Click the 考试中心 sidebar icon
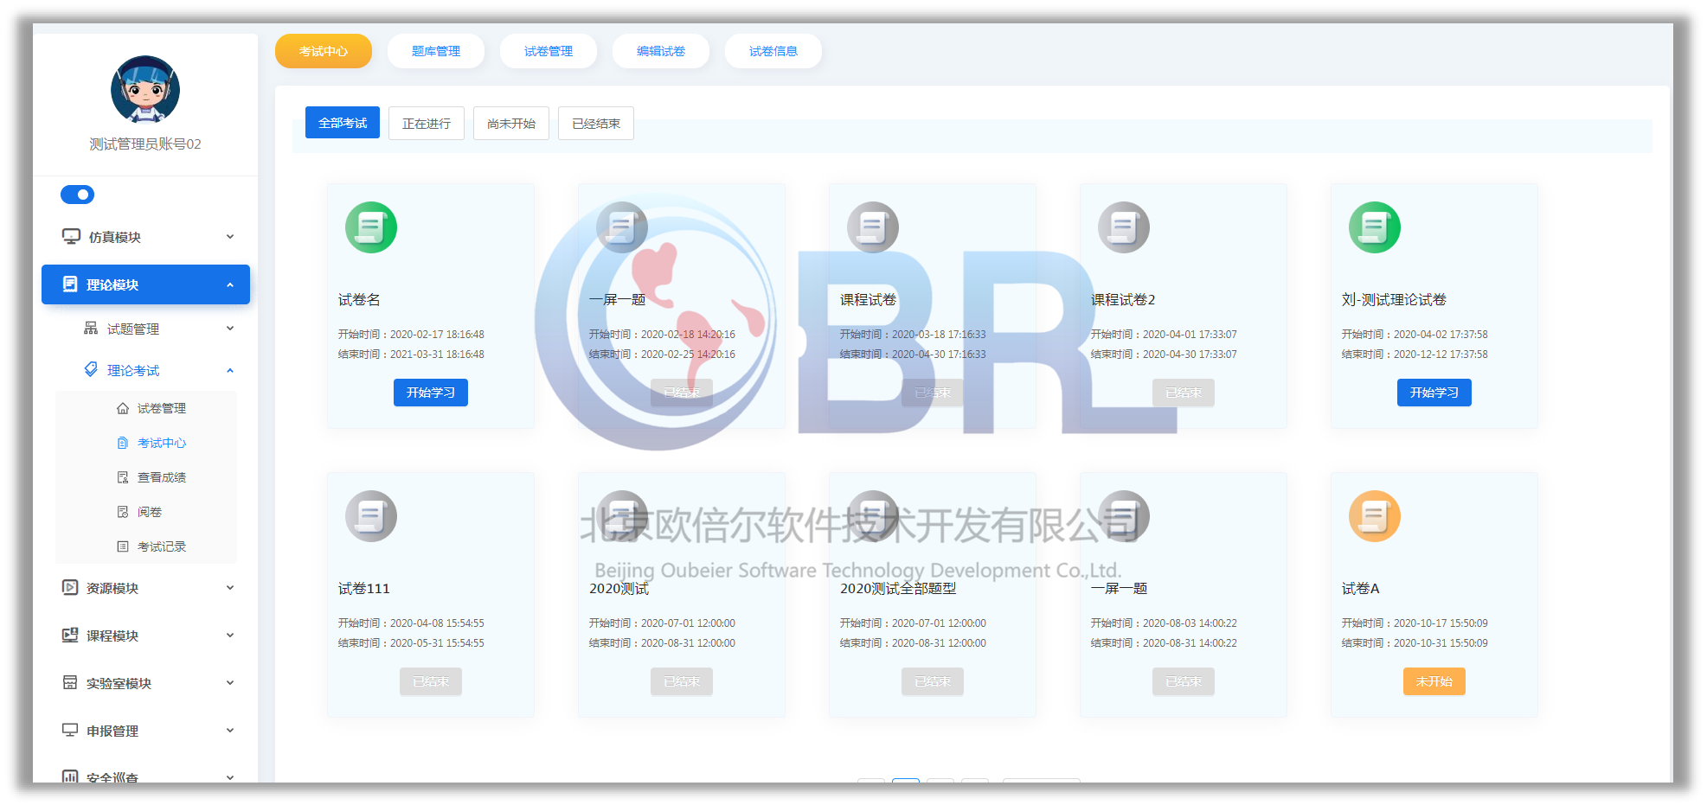The image size is (1707, 805). pos(123,443)
